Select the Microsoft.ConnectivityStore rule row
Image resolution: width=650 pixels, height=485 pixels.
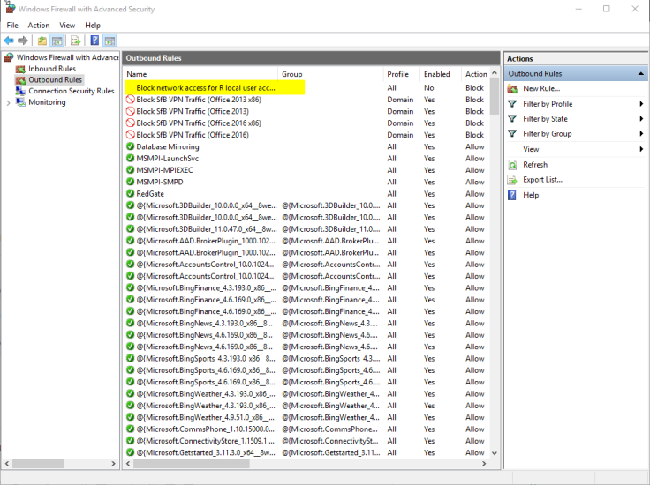[x=306, y=441]
